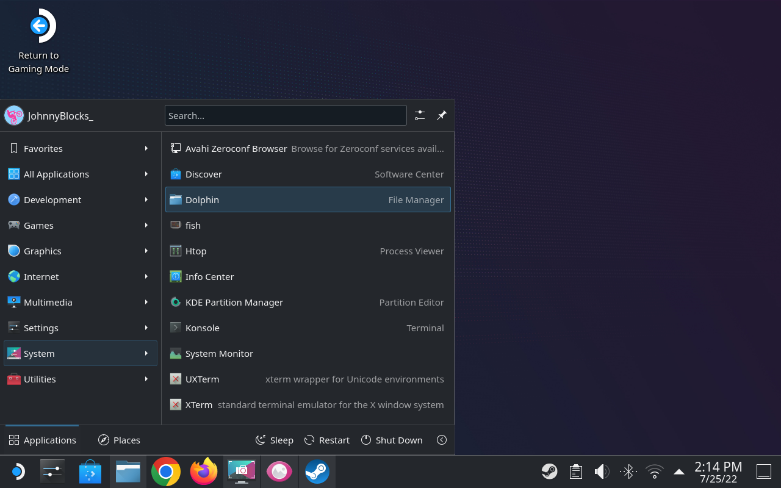This screenshot has height=488, width=781.
Task: Expand the arrow next to System
Action: [146, 353]
